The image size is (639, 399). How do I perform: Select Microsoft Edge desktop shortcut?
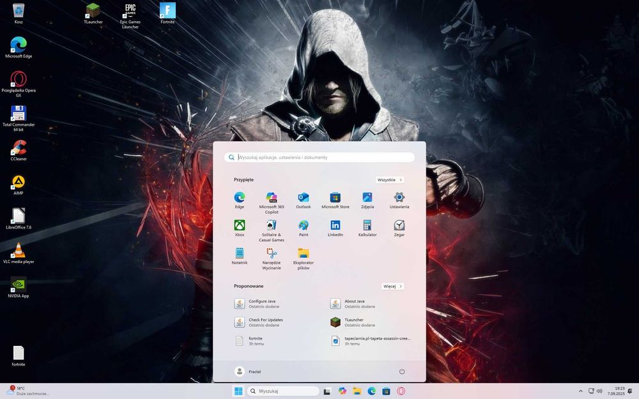point(19,47)
